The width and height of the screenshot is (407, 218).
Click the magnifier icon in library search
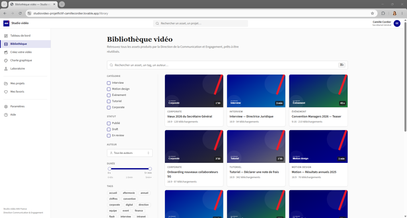111,65
